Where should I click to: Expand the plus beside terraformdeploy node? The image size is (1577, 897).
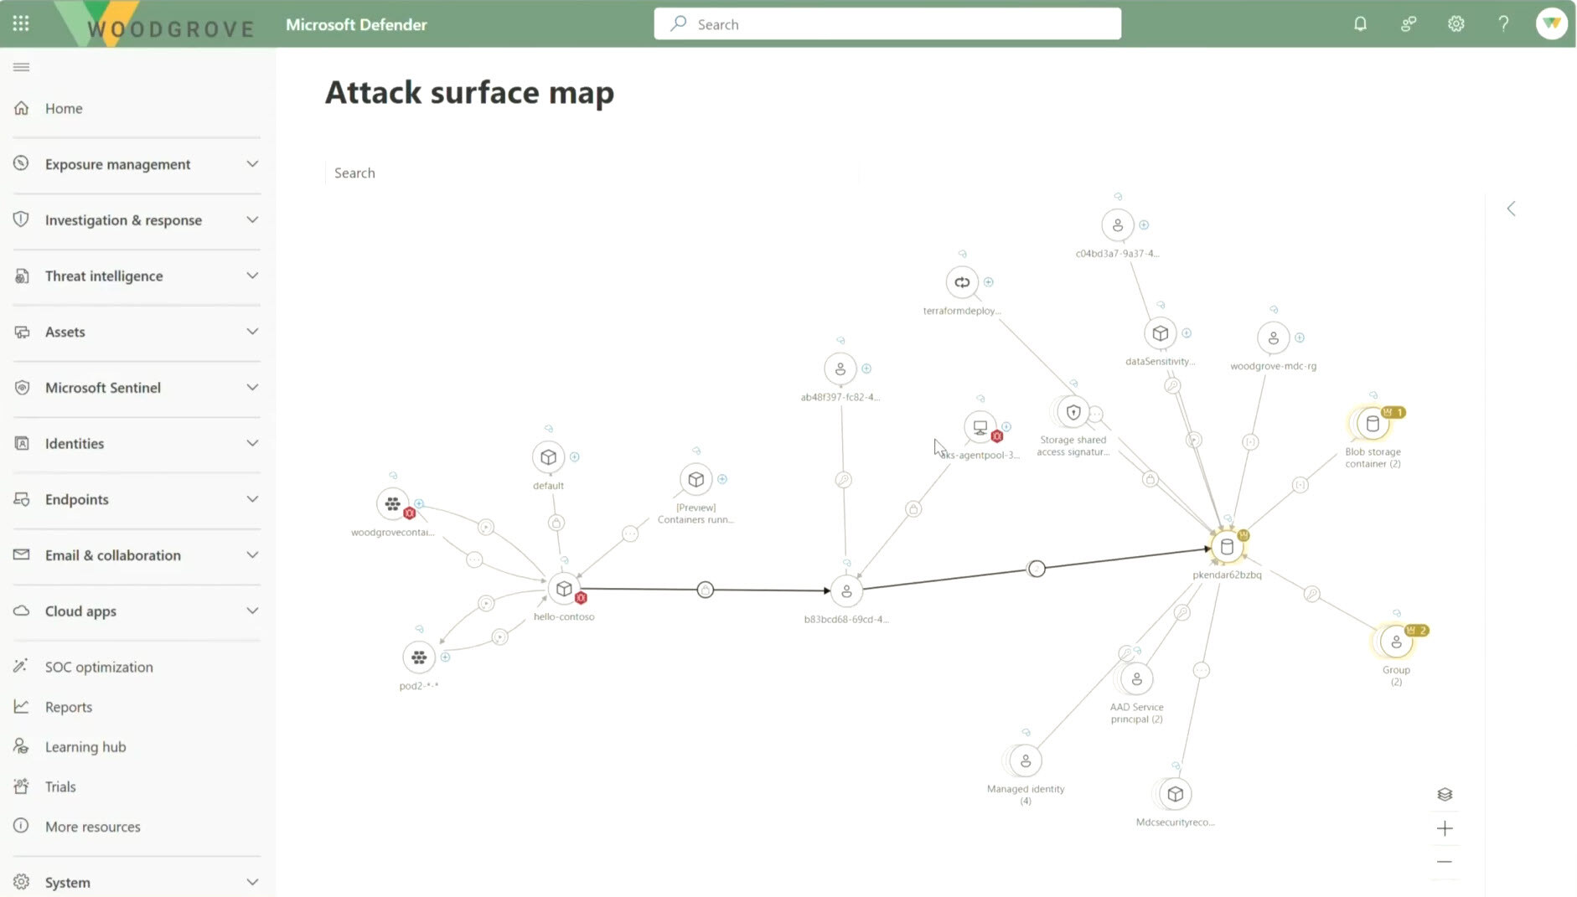click(x=989, y=282)
